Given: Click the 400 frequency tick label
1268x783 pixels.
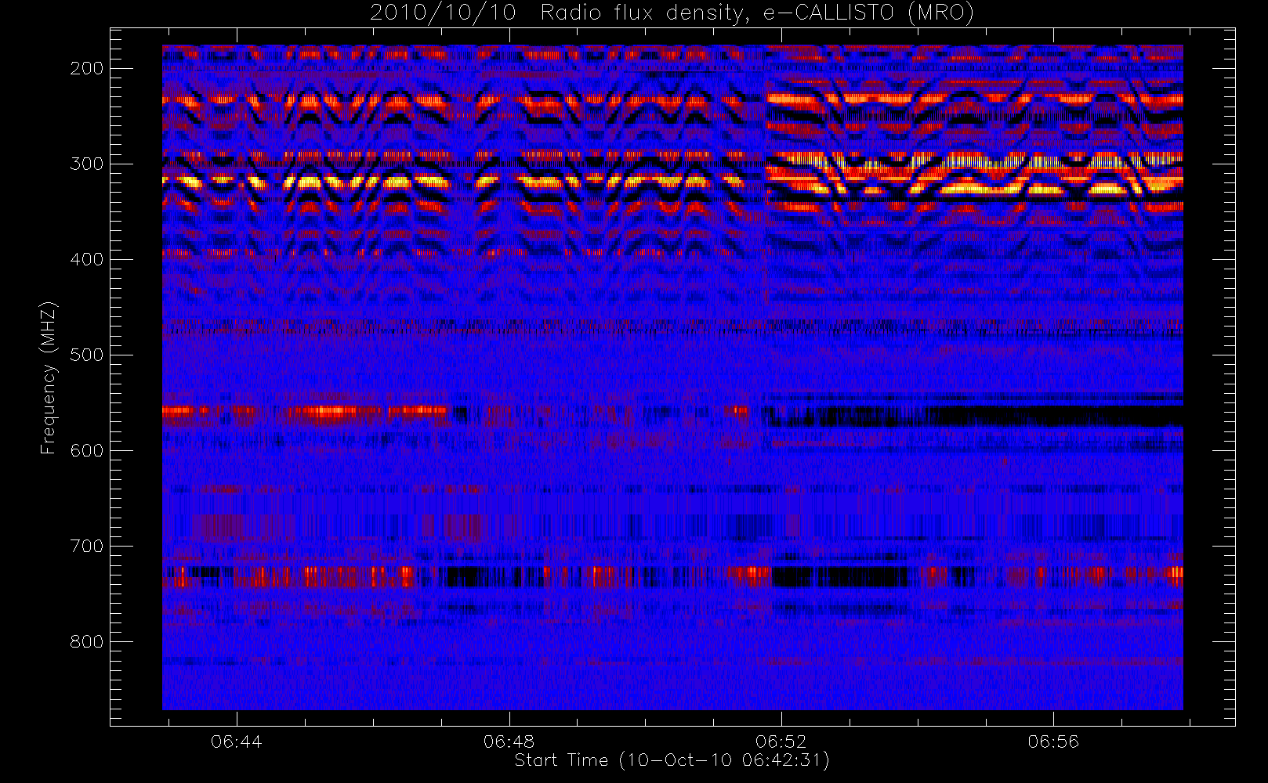Looking at the screenshot, I should pyautogui.click(x=87, y=259).
